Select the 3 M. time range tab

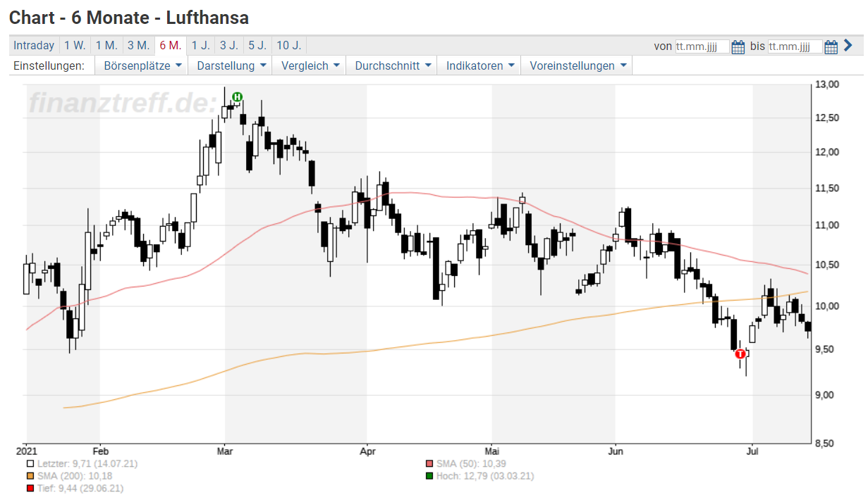click(x=138, y=46)
